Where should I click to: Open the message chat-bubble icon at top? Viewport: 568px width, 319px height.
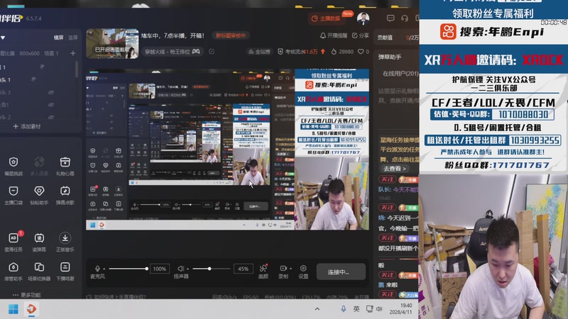390,18
